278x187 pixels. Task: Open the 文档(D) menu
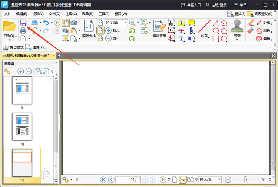click(54, 14)
